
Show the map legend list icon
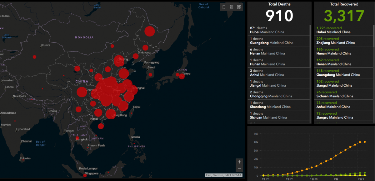click(x=232, y=7)
